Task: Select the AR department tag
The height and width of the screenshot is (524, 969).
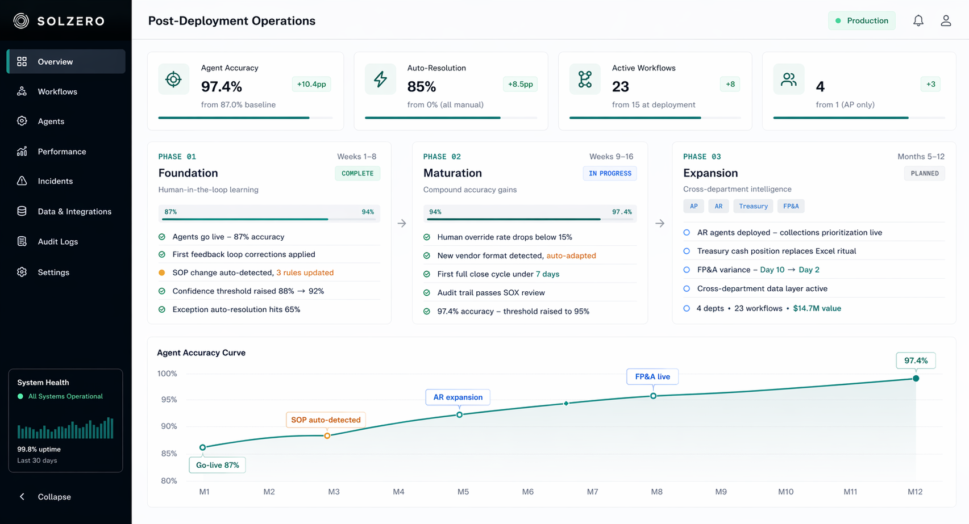Action: click(718, 206)
